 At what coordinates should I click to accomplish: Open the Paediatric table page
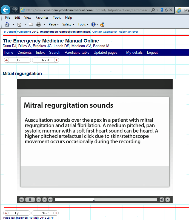click(x=77, y=53)
